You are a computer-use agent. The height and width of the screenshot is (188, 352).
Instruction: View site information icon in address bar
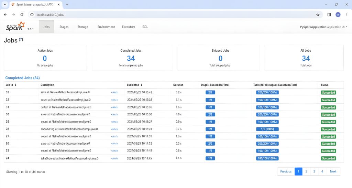click(x=32, y=14)
